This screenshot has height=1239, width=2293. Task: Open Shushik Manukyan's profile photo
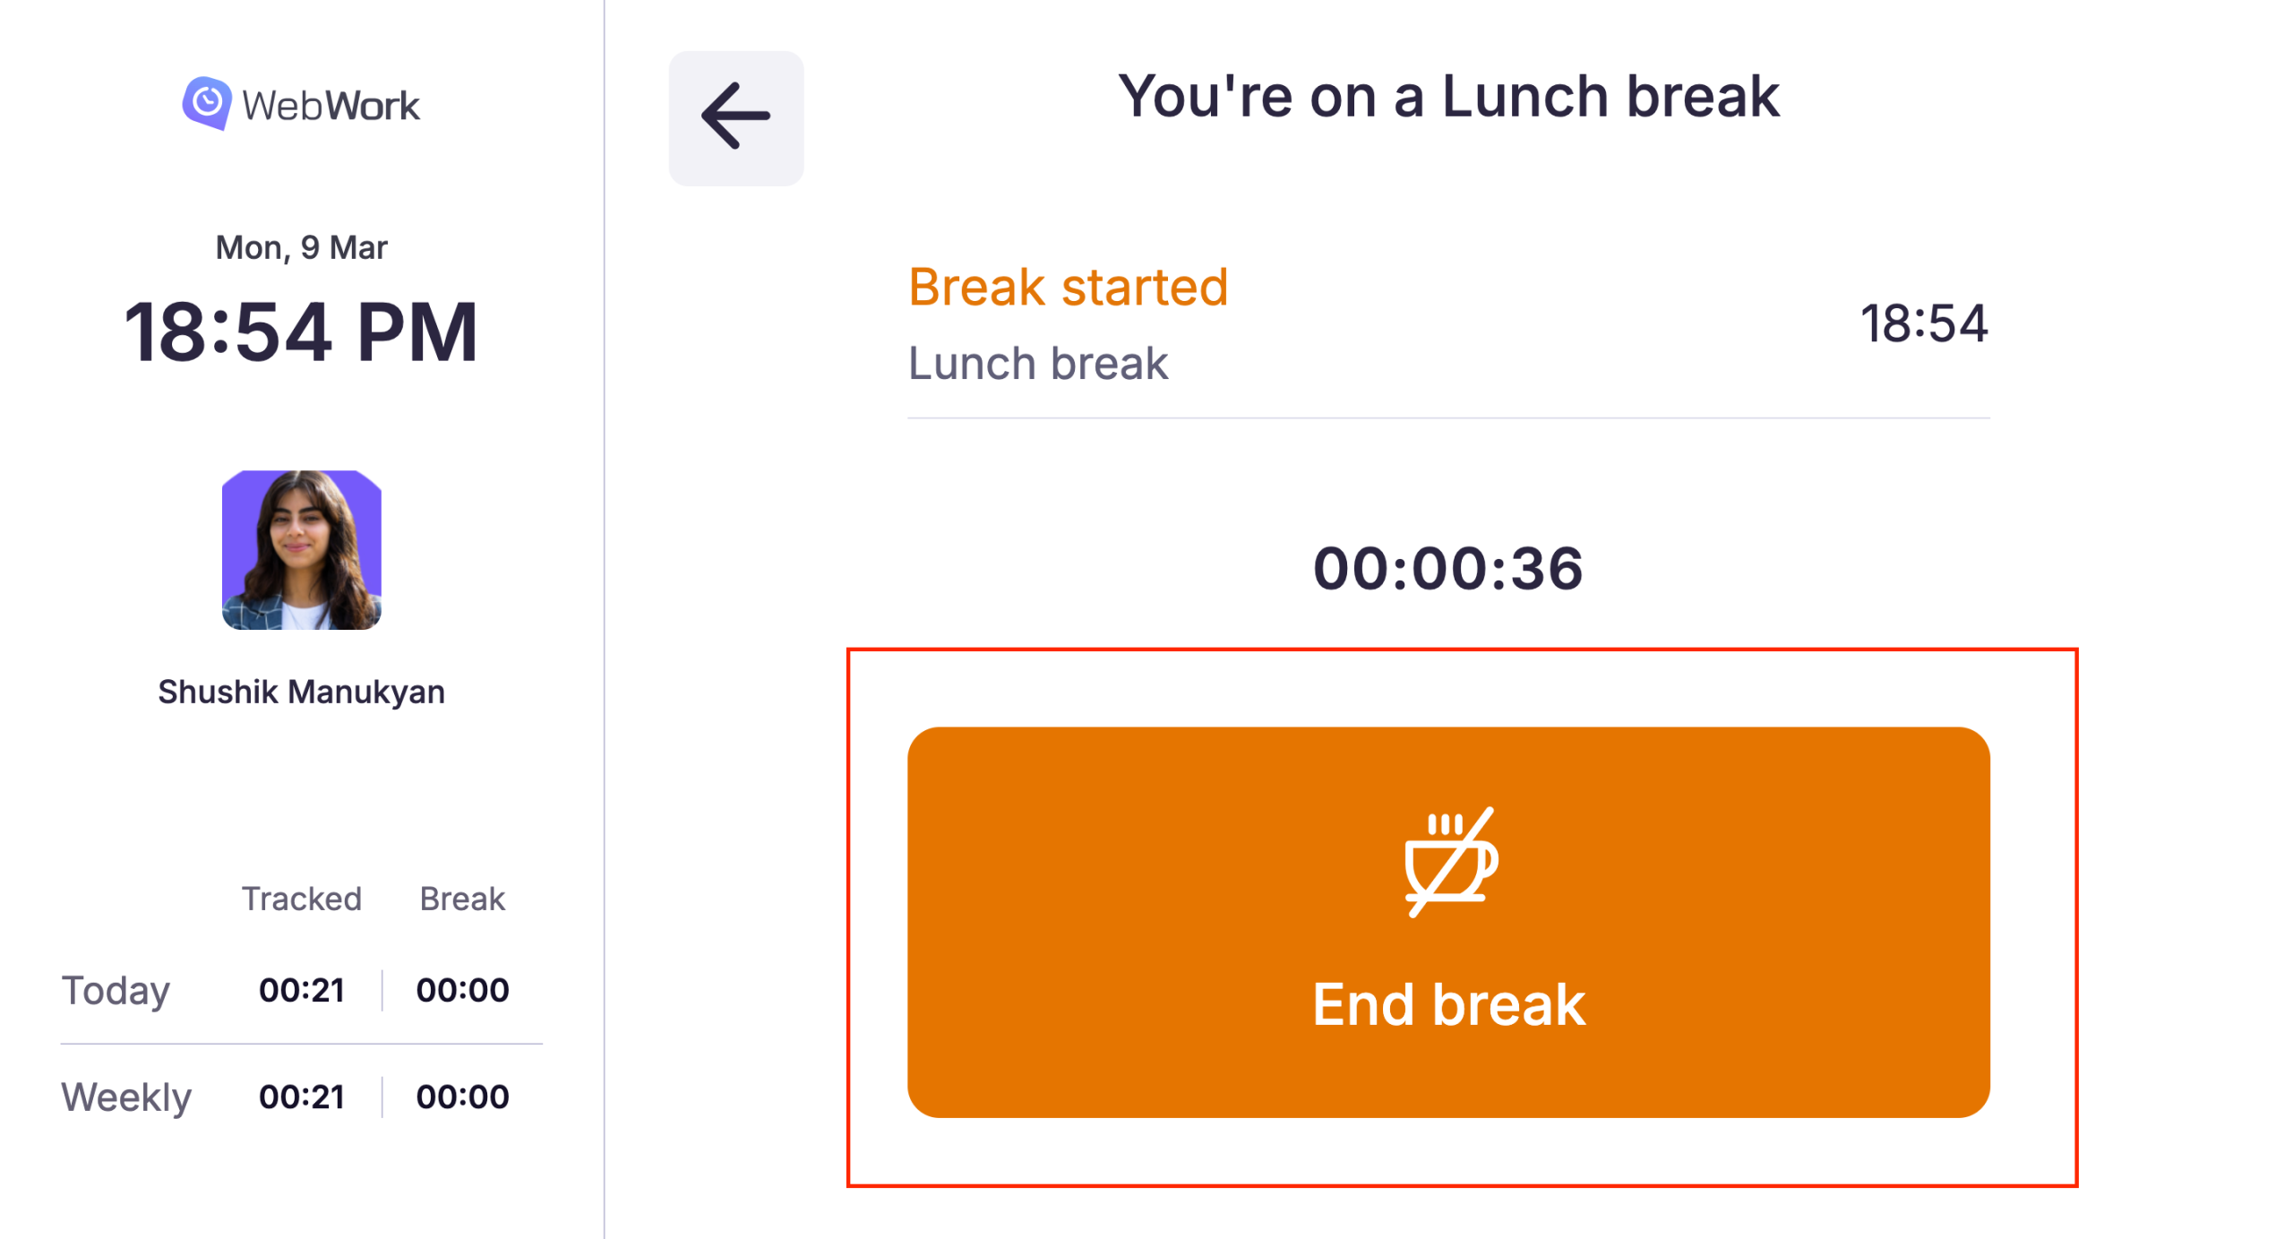pyautogui.click(x=301, y=549)
